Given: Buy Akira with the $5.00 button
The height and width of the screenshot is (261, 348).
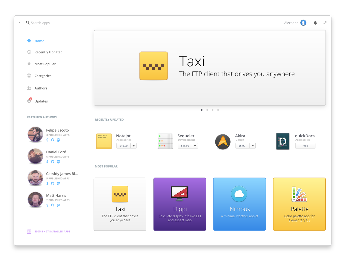Looking at the screenshot, I should point(243,146).
